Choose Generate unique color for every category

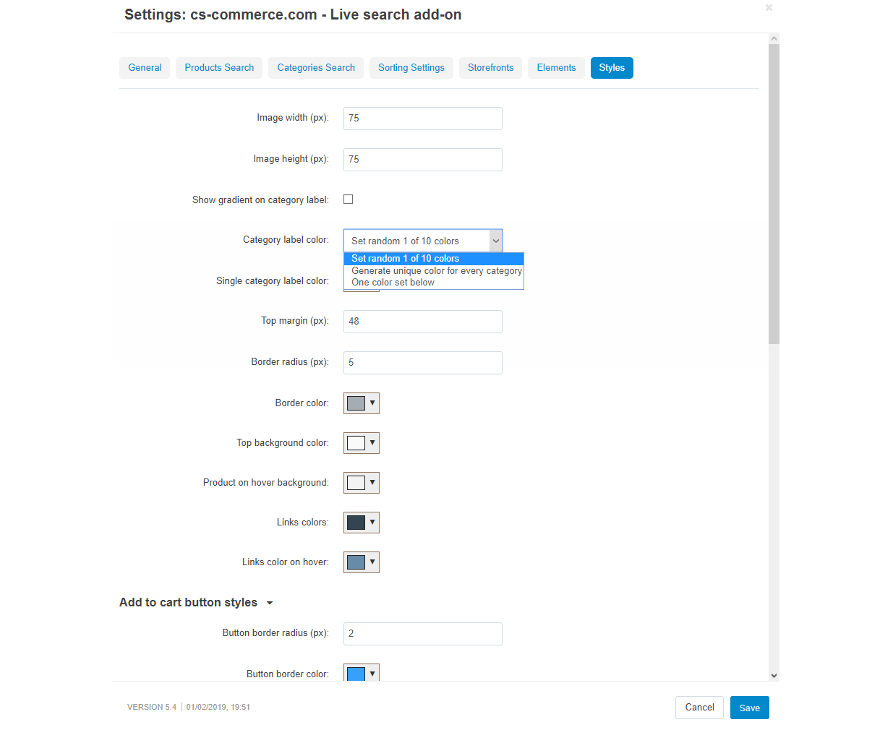(436, 271)
